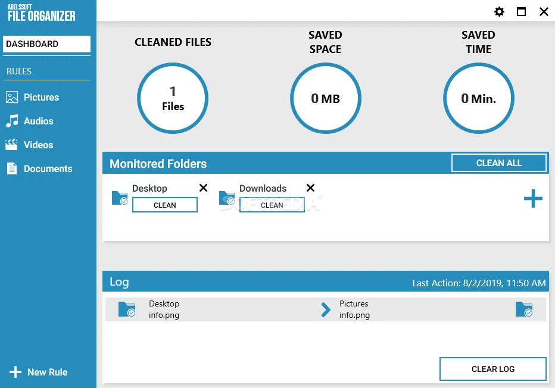Click the Saved Time 0 Min. circle
Viewport: 555px width, 388px height.
(479, 98)
